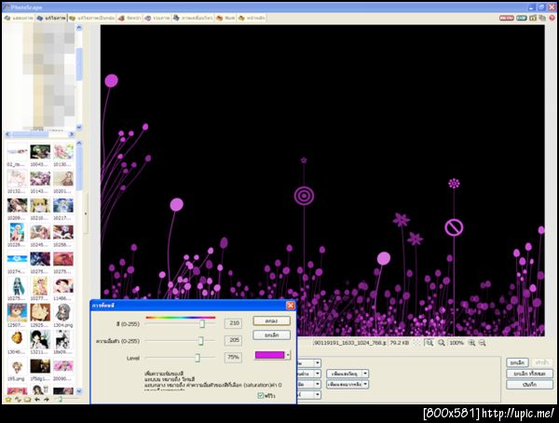This screenshot has width=559, height=423.
Task: Select the thumbnail labeled 10229...
Action: pyautogui.click(x=17, y=235)
